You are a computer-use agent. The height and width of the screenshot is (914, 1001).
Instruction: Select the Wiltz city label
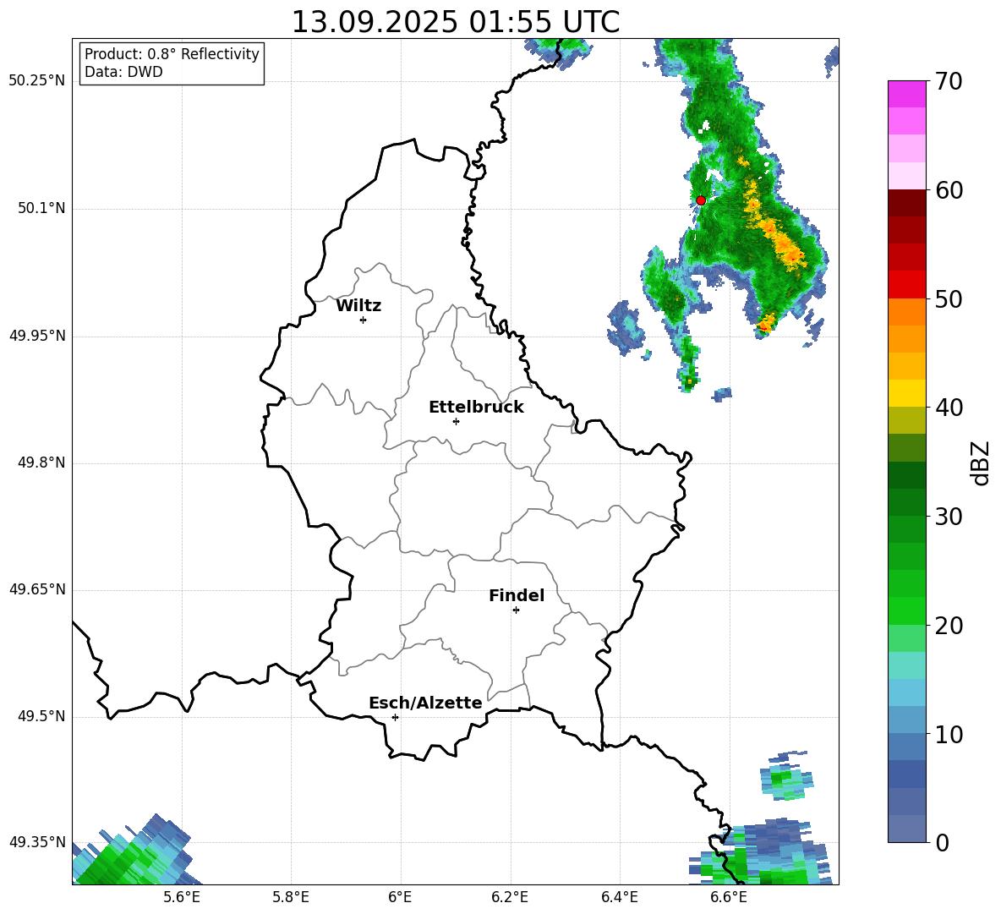click(x=358, y=306)
